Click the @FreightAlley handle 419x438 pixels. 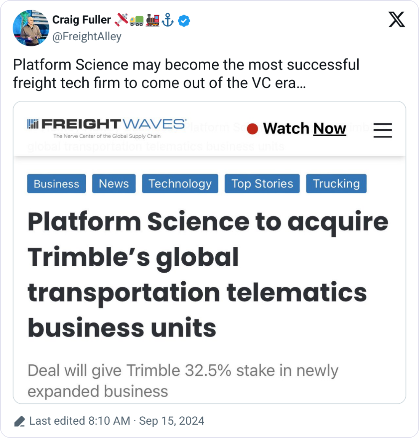point(87,36)
